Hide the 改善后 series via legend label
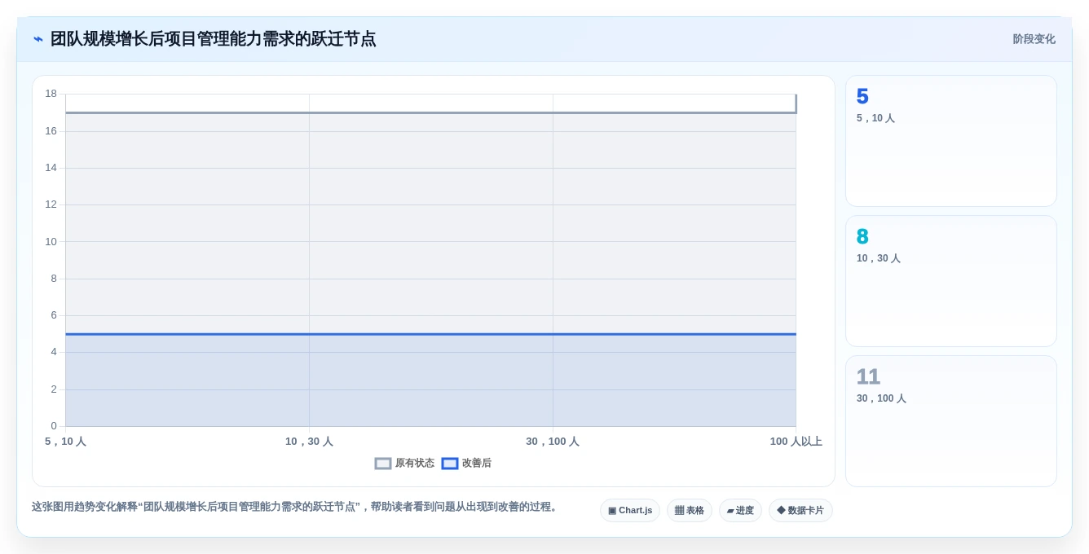Viewport: 1089px width, 554px height. 477,464
